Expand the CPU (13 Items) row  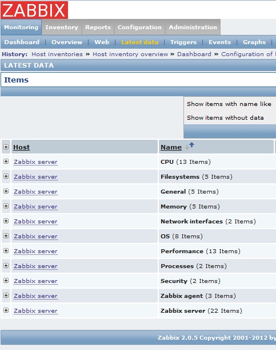tap(6, 162)
